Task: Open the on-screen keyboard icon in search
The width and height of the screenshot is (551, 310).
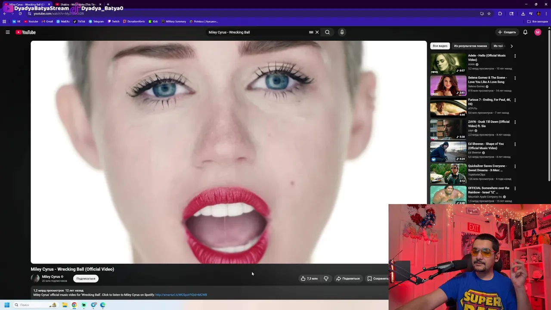Action: click(311, 32)
